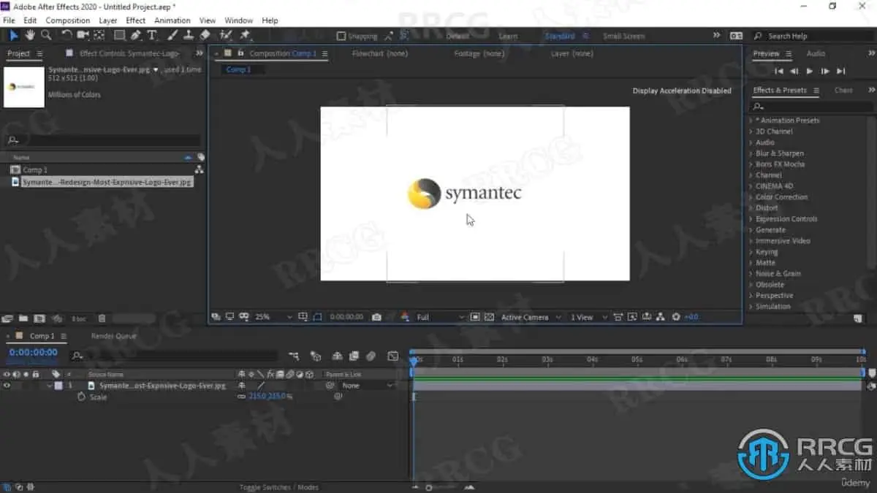Select the Unified Camera tool
The height and width of the screenshot is (493, 877).
click(x=83, y=35)
